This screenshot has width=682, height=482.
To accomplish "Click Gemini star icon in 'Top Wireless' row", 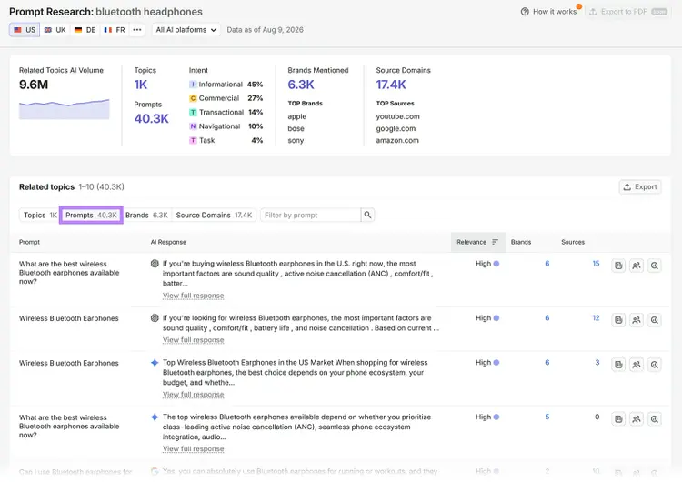I will point(155,362).
